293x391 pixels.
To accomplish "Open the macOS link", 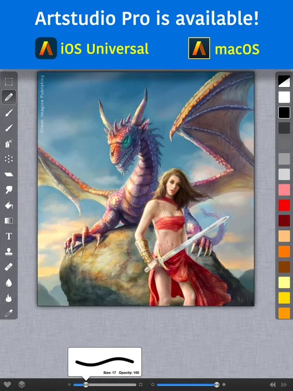I will 237,49.
